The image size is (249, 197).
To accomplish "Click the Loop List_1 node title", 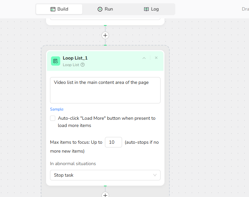I will (75, 58).
